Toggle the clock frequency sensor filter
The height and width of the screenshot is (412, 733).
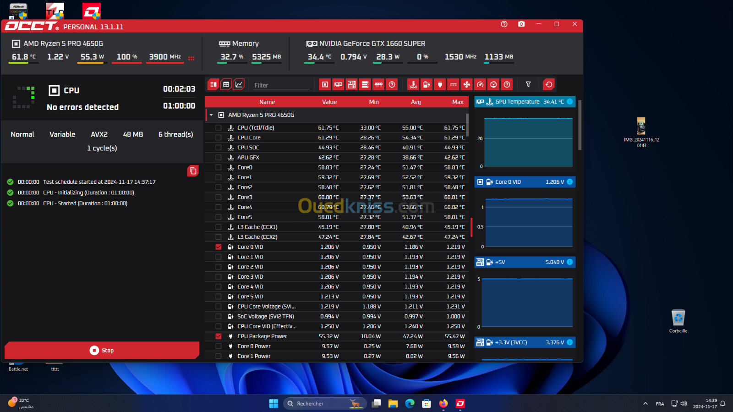480,84
